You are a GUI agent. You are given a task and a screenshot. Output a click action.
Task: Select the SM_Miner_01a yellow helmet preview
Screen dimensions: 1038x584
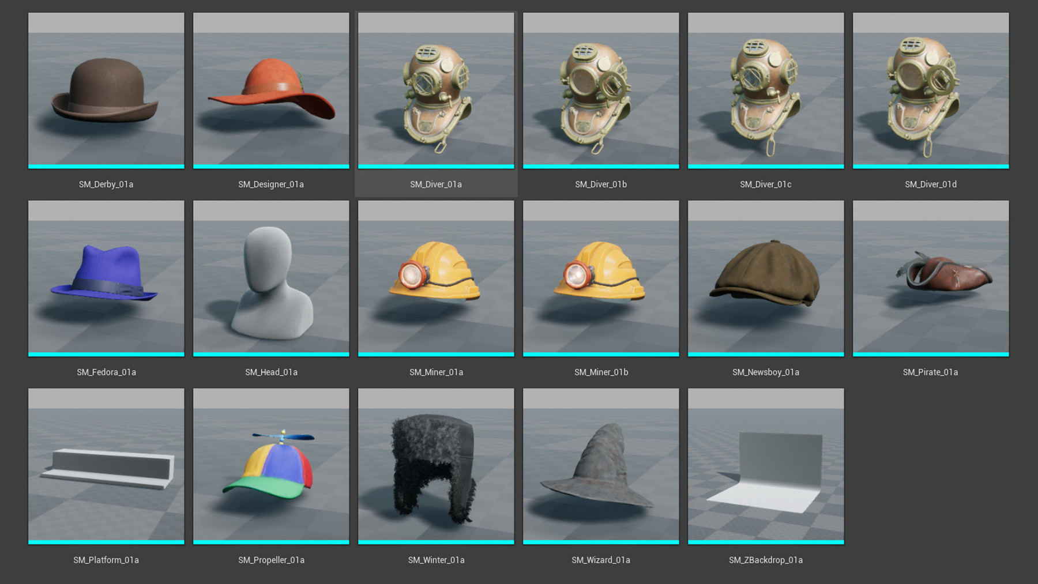point(436,277)
